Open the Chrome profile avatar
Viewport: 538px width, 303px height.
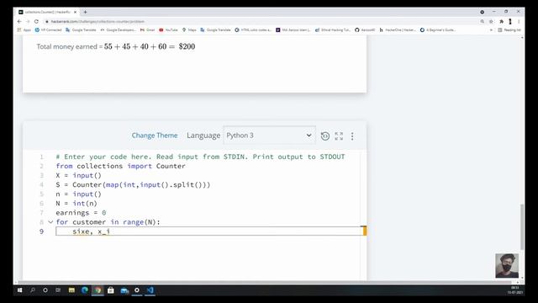coord(510,21)
